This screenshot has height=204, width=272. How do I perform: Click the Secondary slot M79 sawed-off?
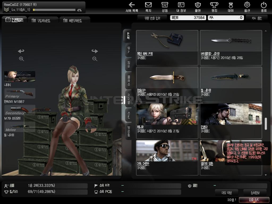[20, 110]
